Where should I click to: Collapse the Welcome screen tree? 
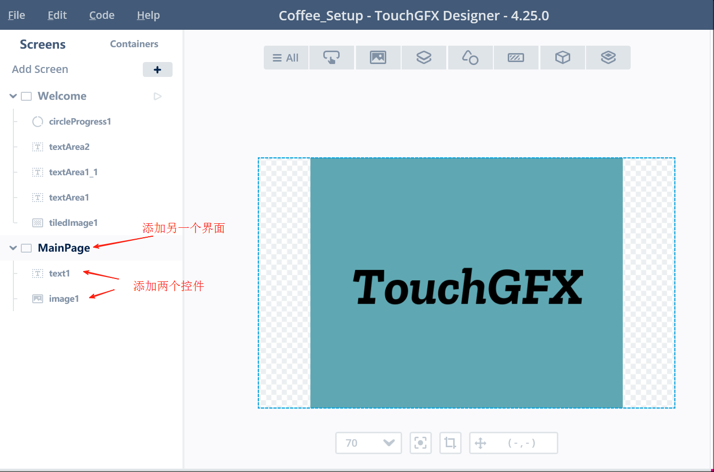(13, 96)
